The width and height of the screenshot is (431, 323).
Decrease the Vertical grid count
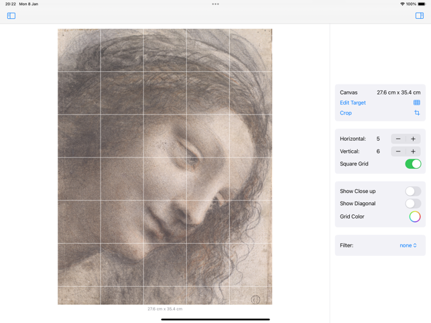click(x=398, y=151)
